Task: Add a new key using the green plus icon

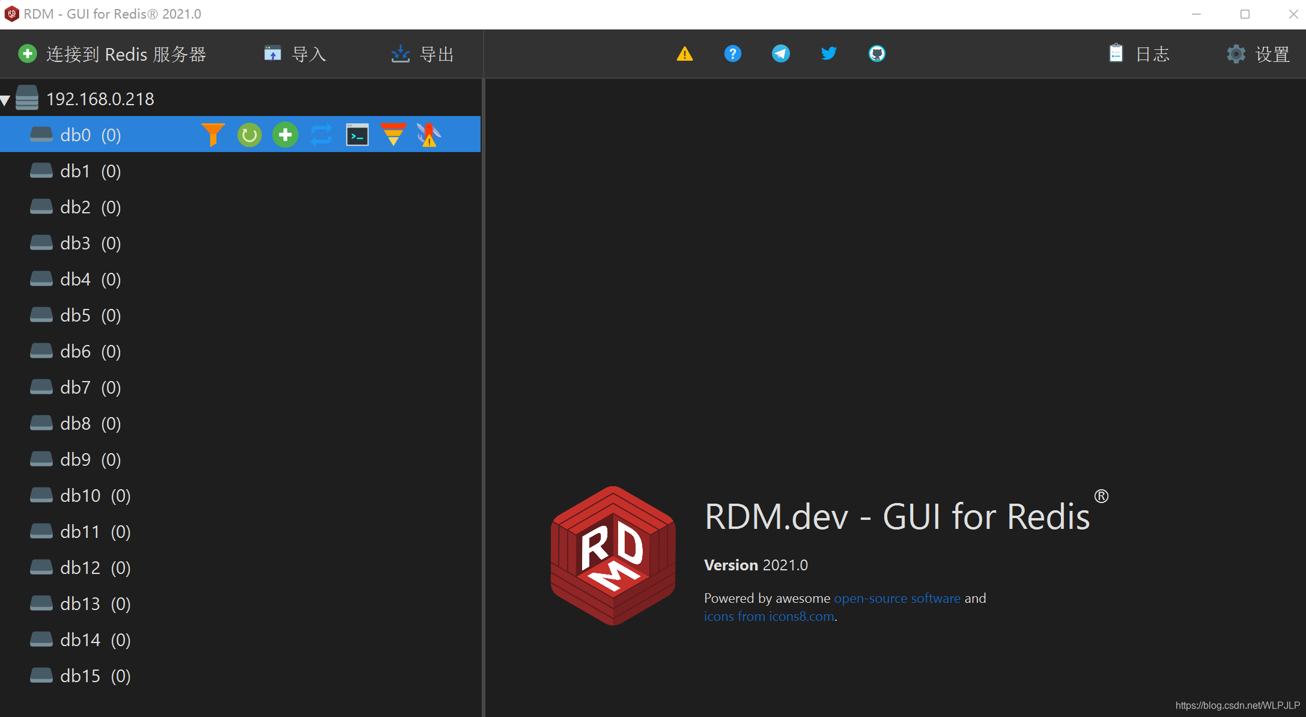Action: [285, 135]
